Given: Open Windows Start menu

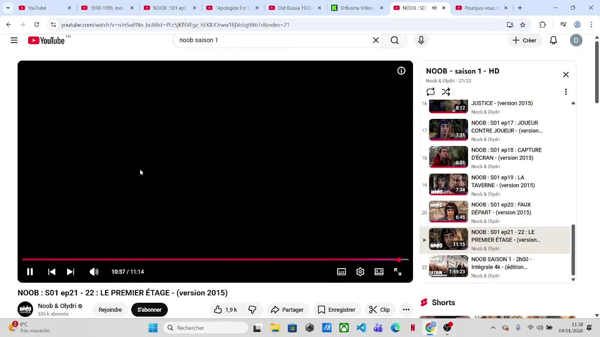Looking at the screenshot, I should [x=153, y=328].
